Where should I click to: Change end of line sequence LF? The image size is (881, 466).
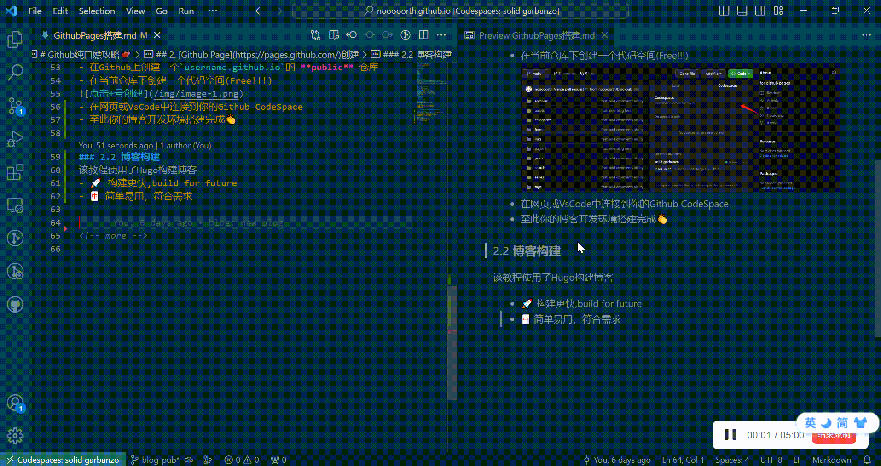[x=797, y=460]
